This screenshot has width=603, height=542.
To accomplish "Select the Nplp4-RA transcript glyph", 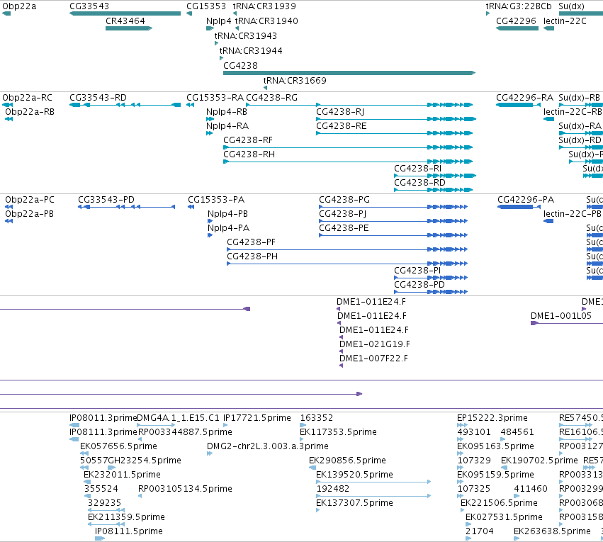I will 210,133.
